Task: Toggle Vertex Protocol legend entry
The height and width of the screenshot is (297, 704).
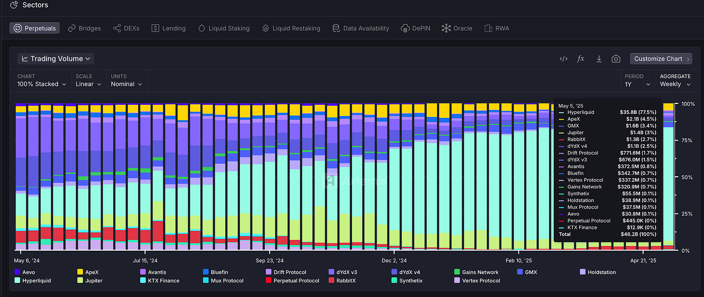Action: [477, 281]
